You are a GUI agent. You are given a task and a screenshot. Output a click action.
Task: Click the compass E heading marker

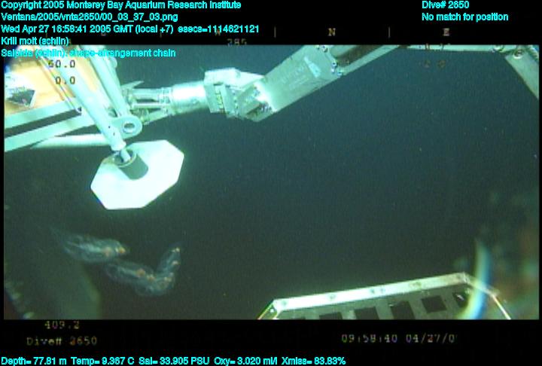pyautogui.click(x=446, y=32)
